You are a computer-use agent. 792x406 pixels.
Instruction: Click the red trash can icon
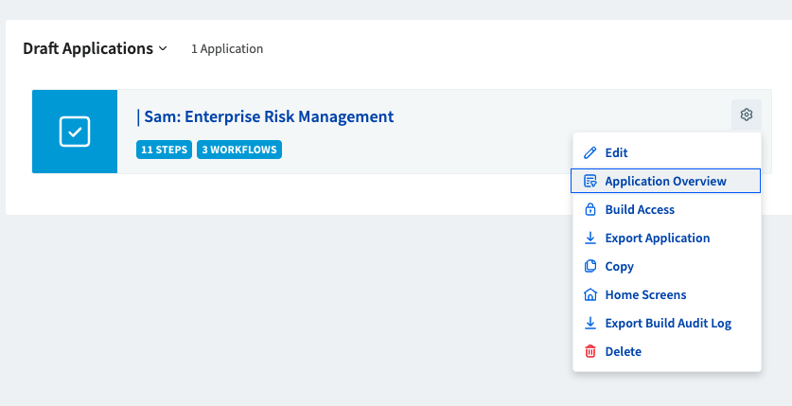(x=590, y=351)
